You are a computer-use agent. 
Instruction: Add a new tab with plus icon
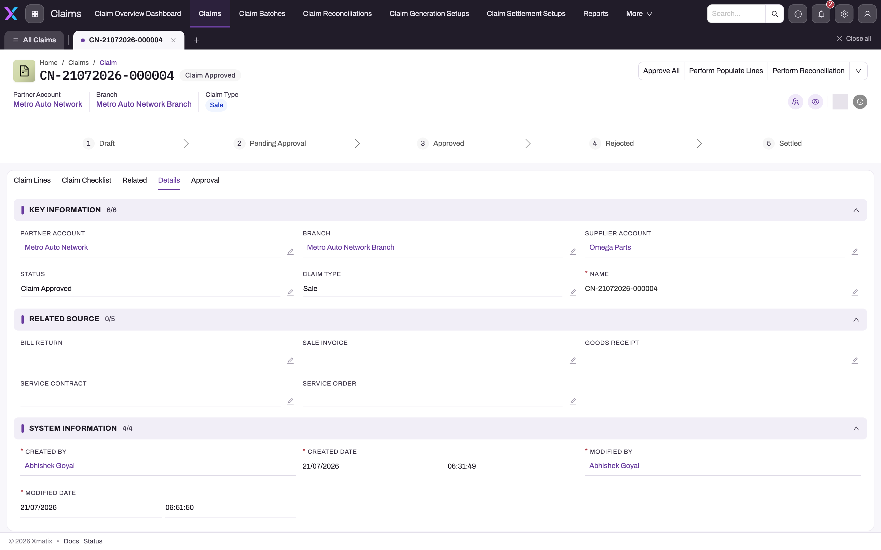point(196,40)
